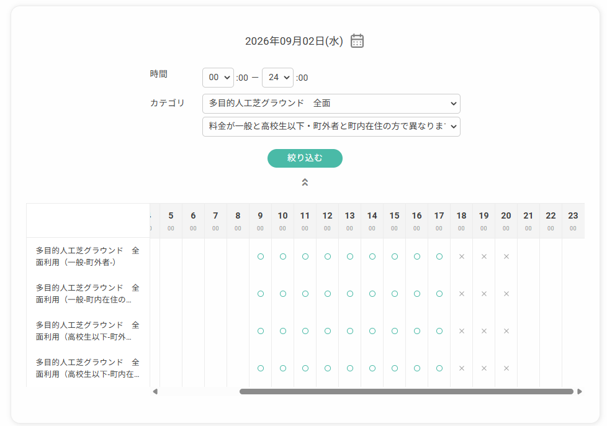Open the calendar date picker icon

(x=357, y=40)
